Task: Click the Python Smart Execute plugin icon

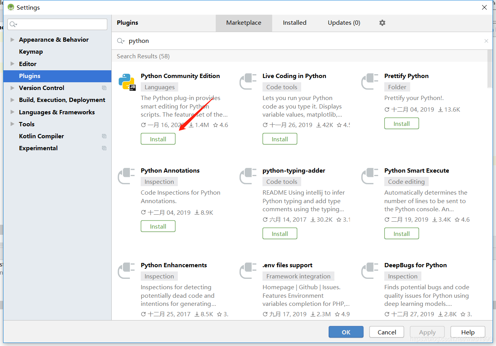Action: [370, 176]
